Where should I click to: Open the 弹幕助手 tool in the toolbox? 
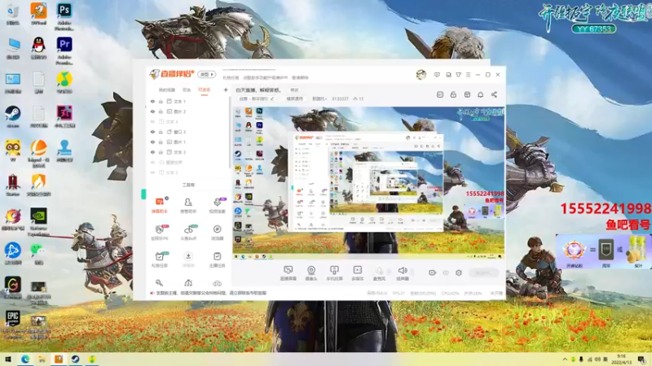click(x=159, y=205)
